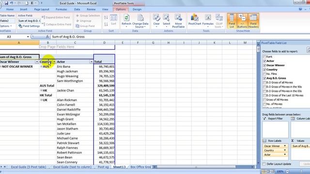Check B.O Gross of all Movies field

(x=264, y=83)
